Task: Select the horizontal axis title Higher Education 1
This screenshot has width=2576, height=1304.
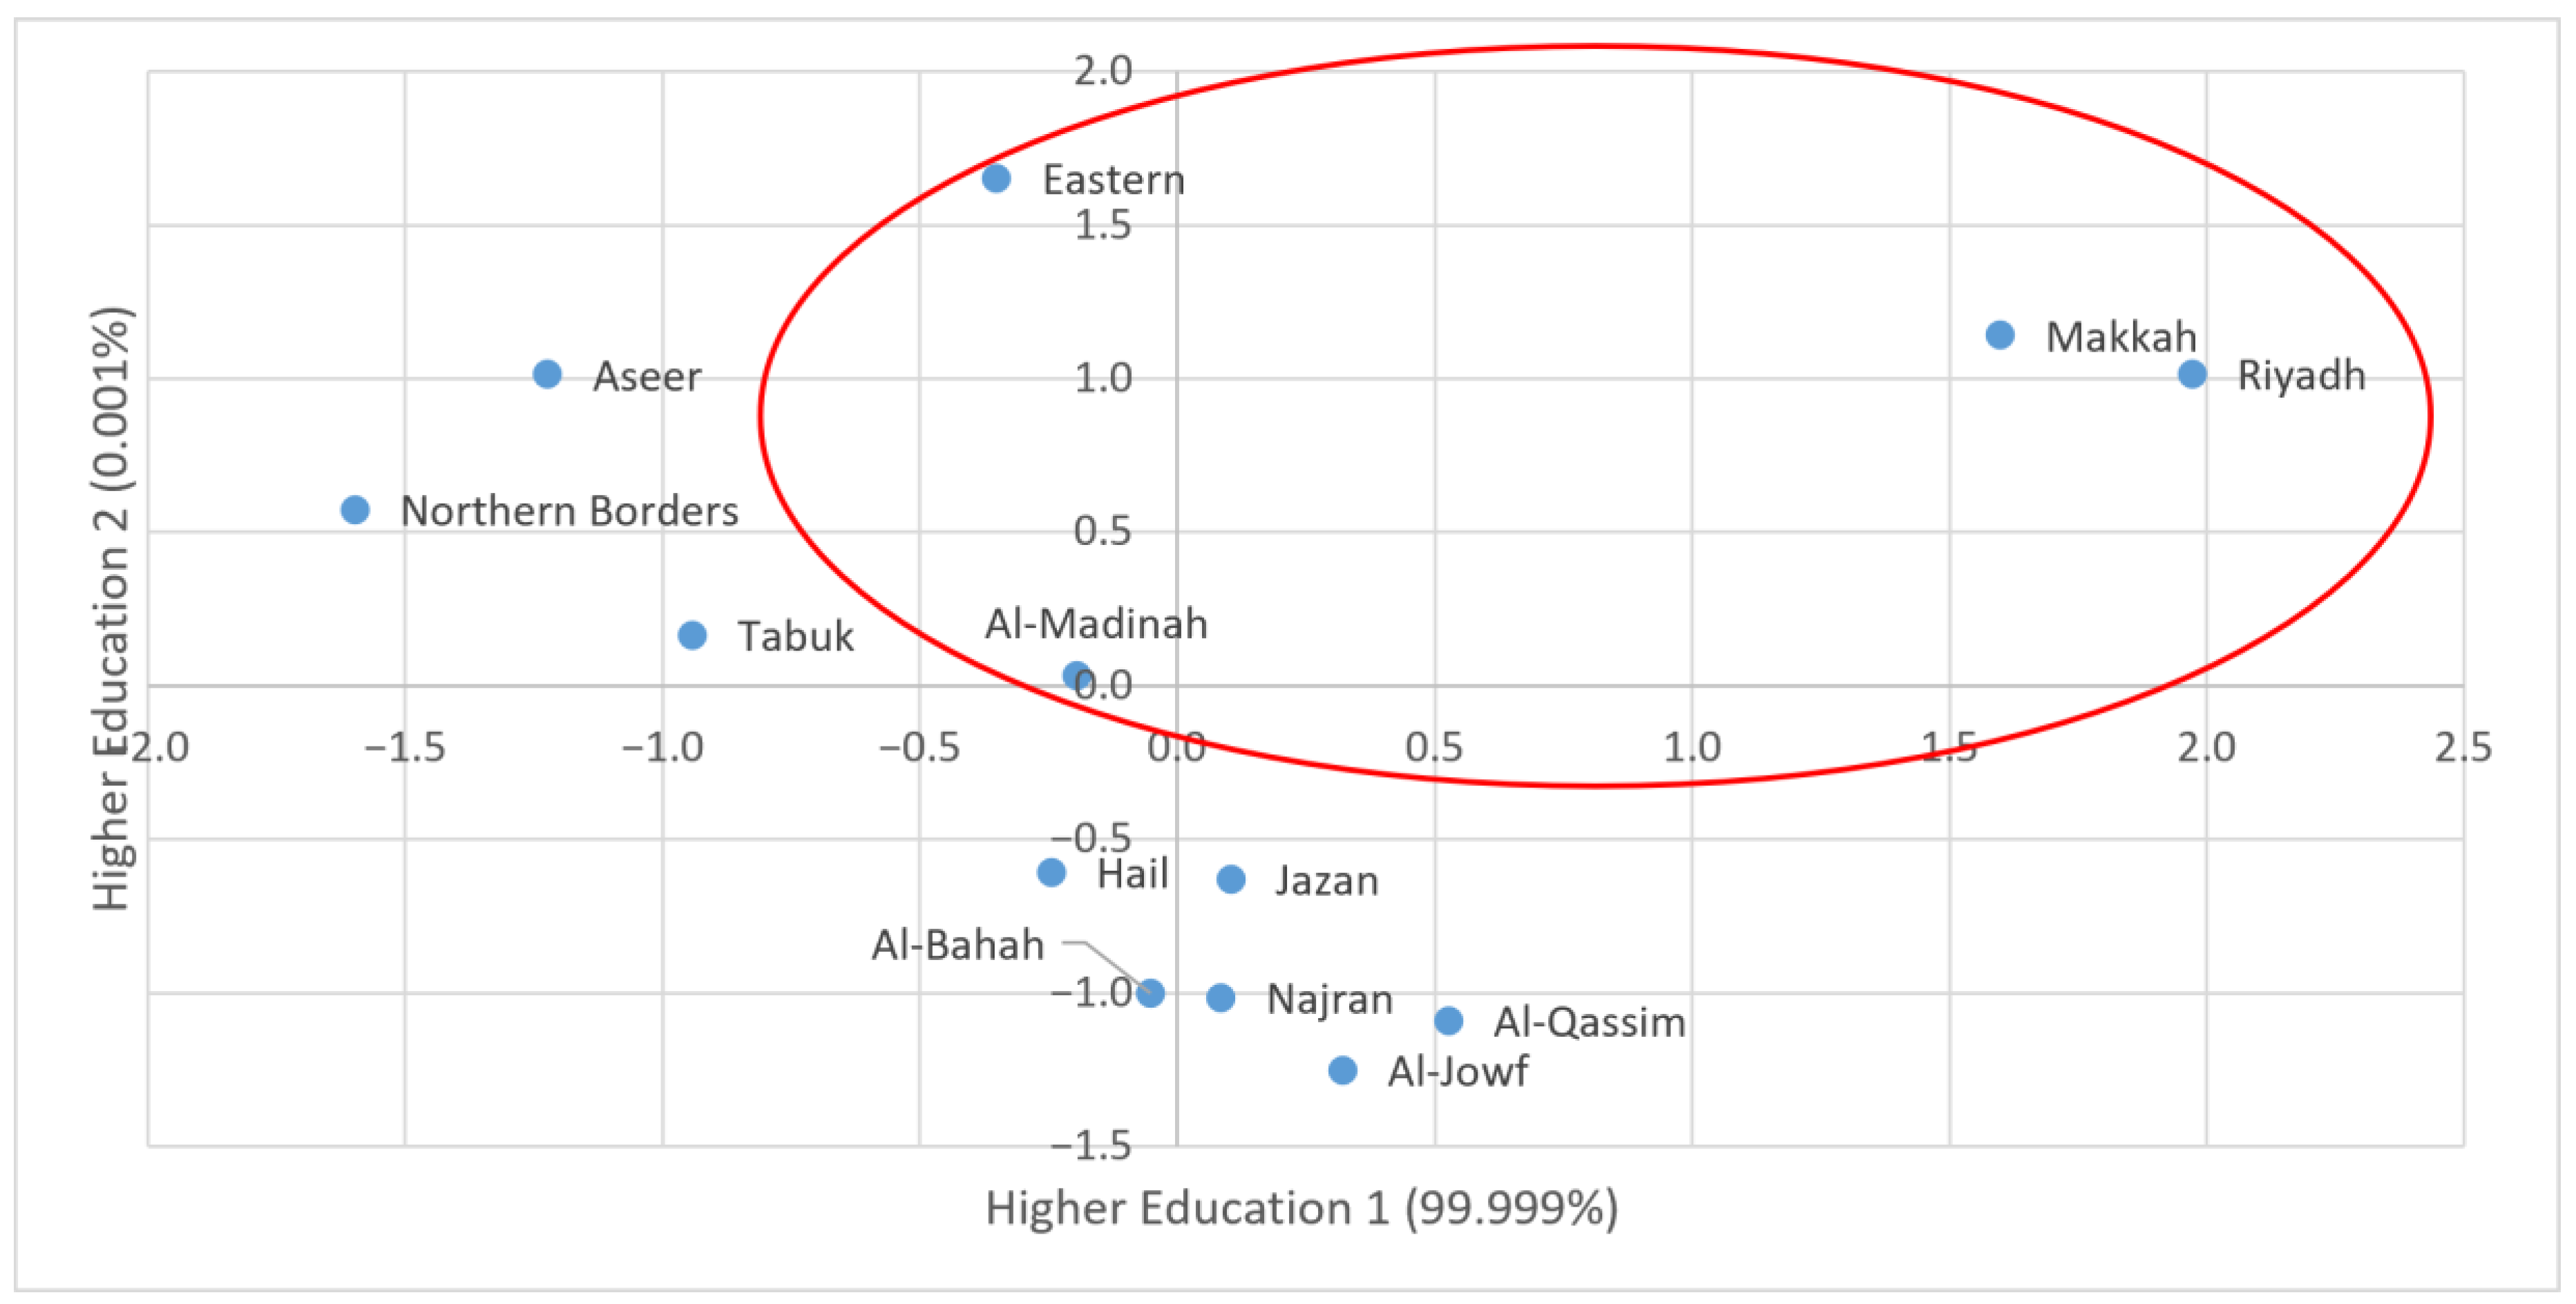Action: (x=1301, y=1208)
